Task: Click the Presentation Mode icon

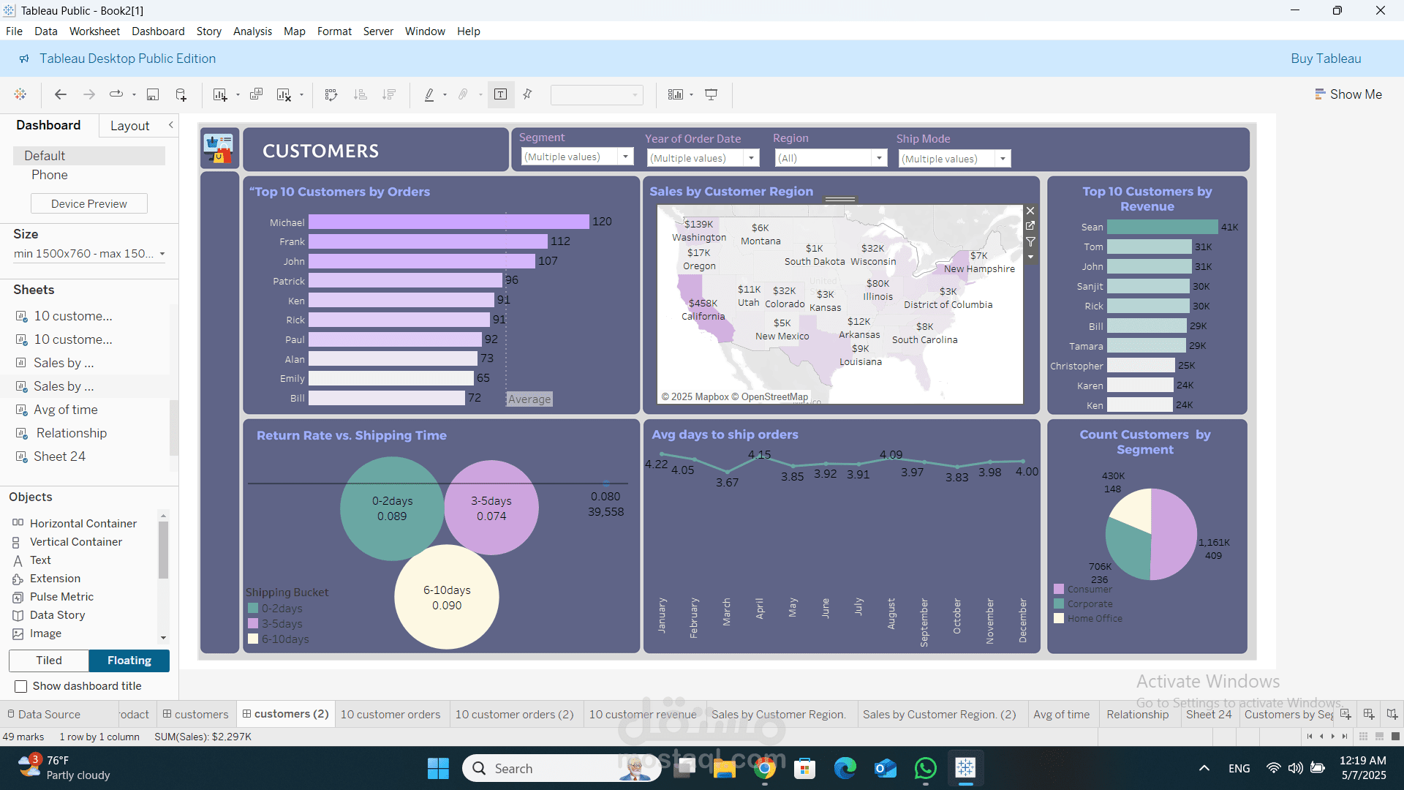Action: click(x=711, y=94)
